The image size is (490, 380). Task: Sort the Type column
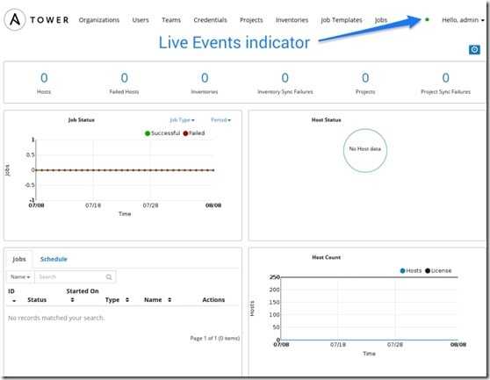(x=127, y=300)
